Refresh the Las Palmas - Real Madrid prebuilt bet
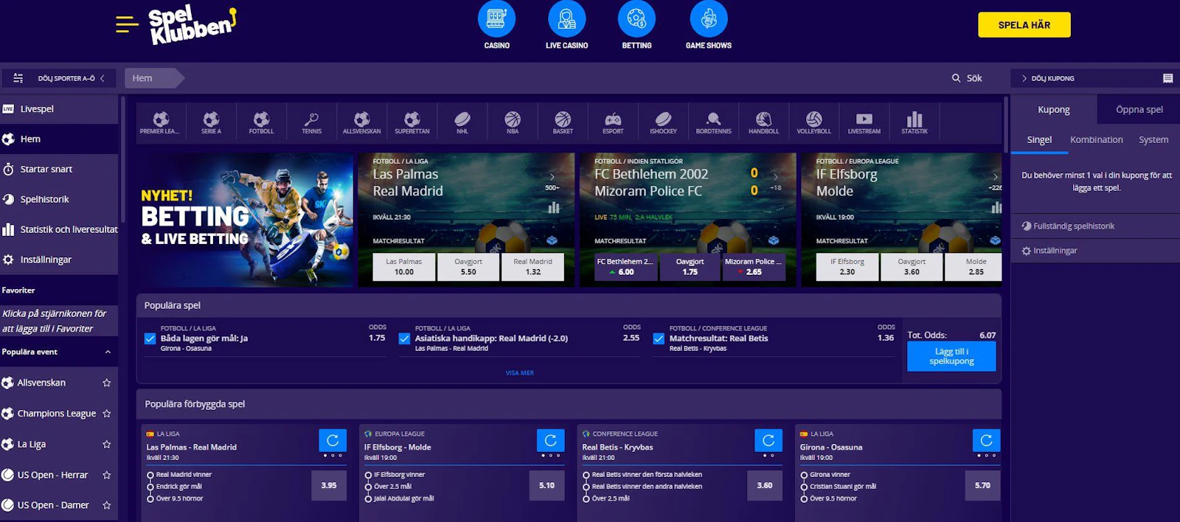 point(333,440)
